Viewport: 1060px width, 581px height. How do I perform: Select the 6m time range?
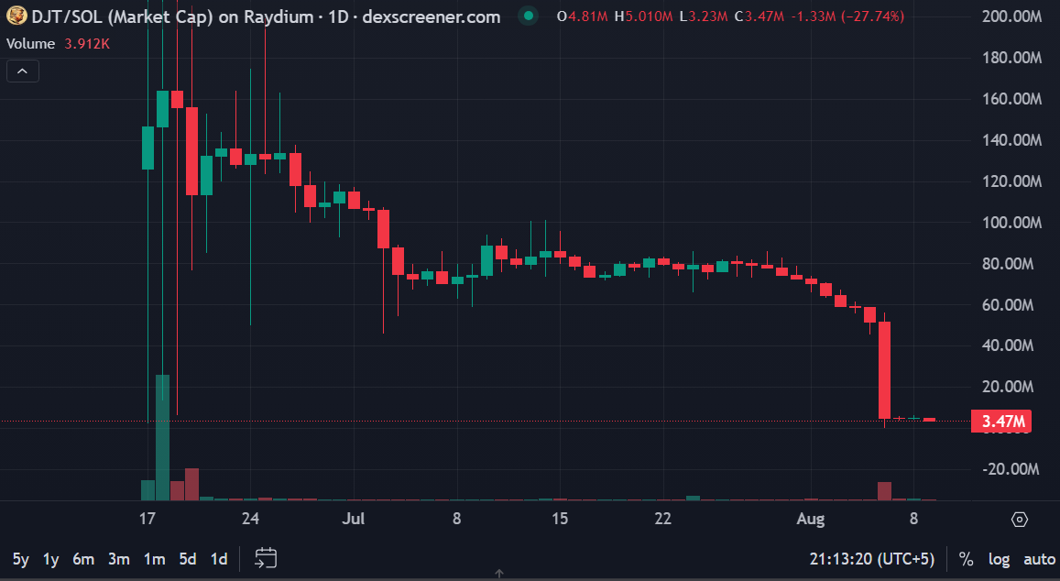[83, 559]
